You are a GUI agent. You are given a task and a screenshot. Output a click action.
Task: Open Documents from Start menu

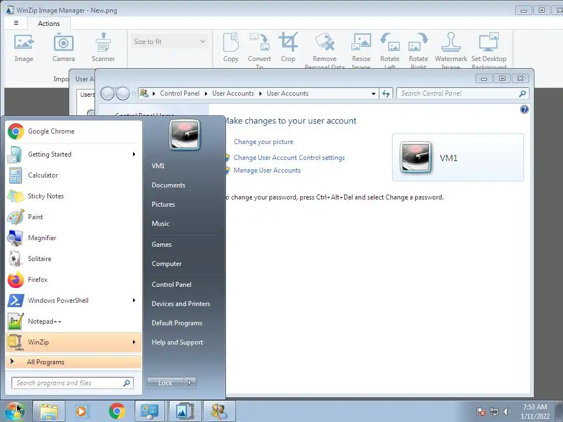(168, 185)
